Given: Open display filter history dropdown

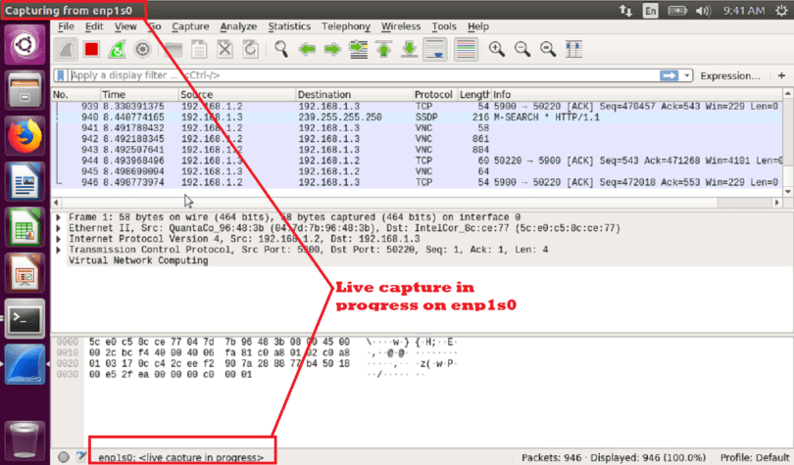Looking at the screenshot, I should point(686,75).
